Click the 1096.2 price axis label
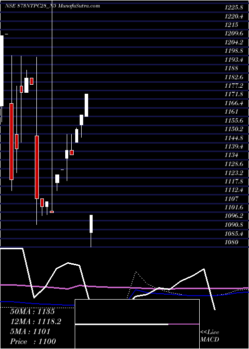249x349 pixels. tap(234, 216)
